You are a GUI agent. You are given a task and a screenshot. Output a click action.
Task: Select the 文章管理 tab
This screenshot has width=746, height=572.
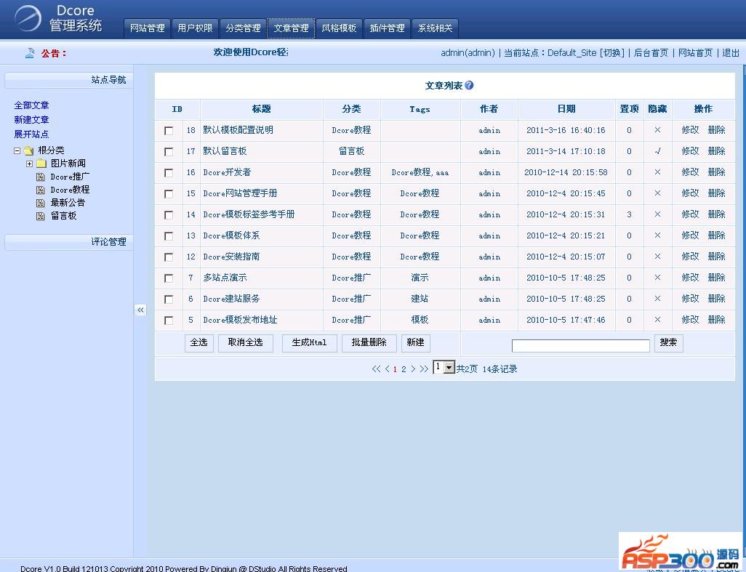pos(291,28)
